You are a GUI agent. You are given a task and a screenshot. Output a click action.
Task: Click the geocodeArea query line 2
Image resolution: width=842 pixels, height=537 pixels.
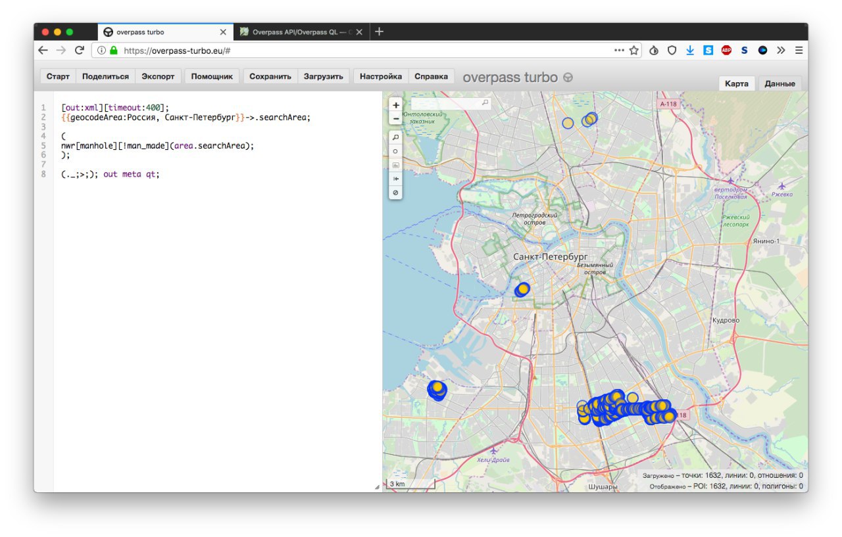[186, 118]
